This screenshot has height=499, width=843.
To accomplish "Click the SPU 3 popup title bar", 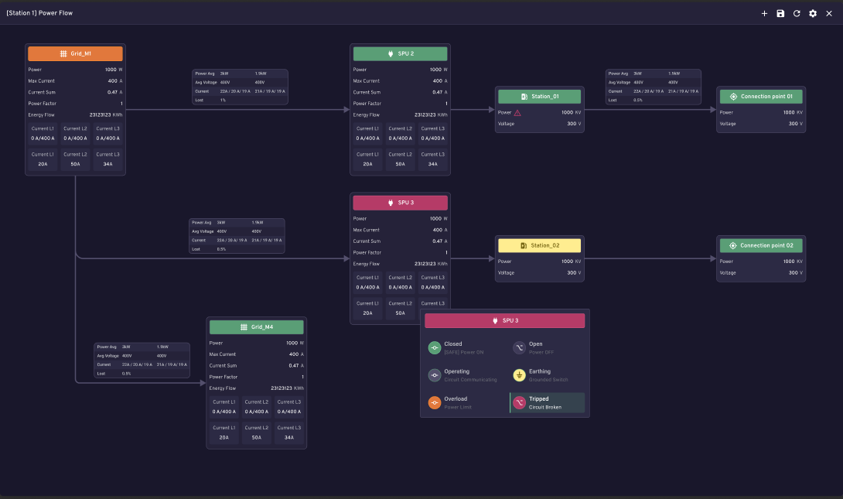I will tap(504, 320).
